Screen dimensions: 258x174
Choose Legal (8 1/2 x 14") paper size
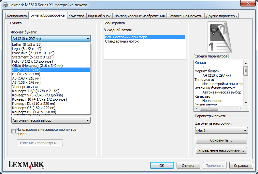[51, 49]
